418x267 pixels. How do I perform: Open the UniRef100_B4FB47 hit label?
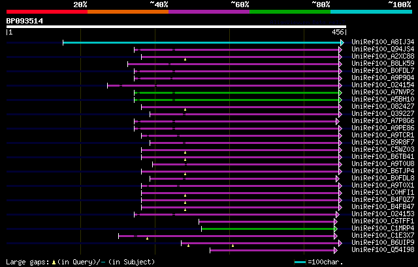tap(383, 207)
